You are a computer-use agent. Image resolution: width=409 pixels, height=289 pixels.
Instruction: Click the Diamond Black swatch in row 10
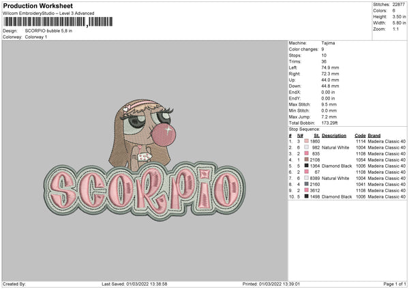(307, 196)
